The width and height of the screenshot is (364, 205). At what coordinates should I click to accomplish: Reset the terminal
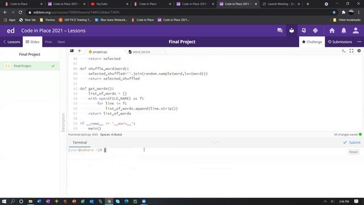tap(353, 152)
